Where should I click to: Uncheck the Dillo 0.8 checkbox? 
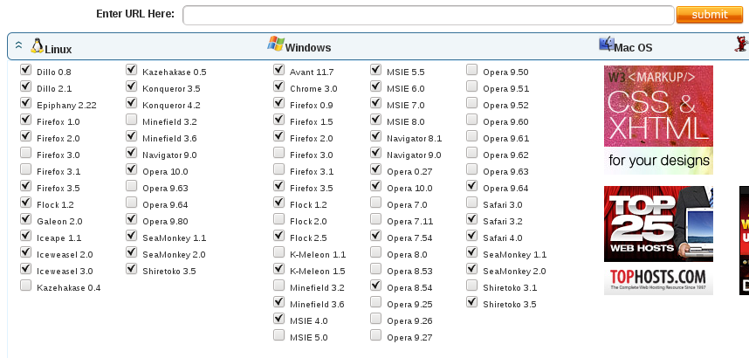pyautogui.click(x=25, y=70)
